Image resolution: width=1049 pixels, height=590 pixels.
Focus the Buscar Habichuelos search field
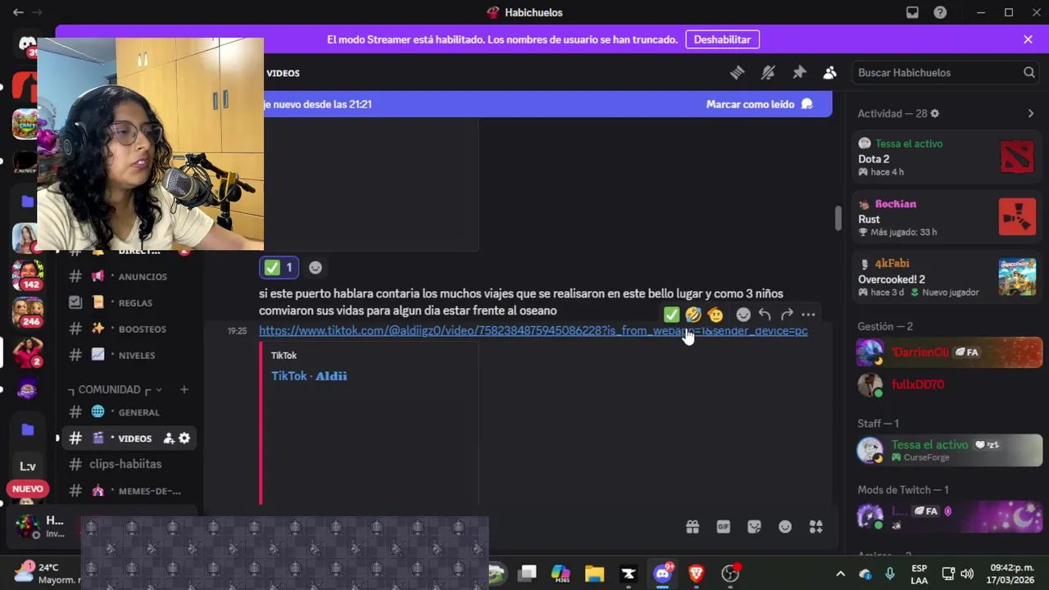[947, 73]
